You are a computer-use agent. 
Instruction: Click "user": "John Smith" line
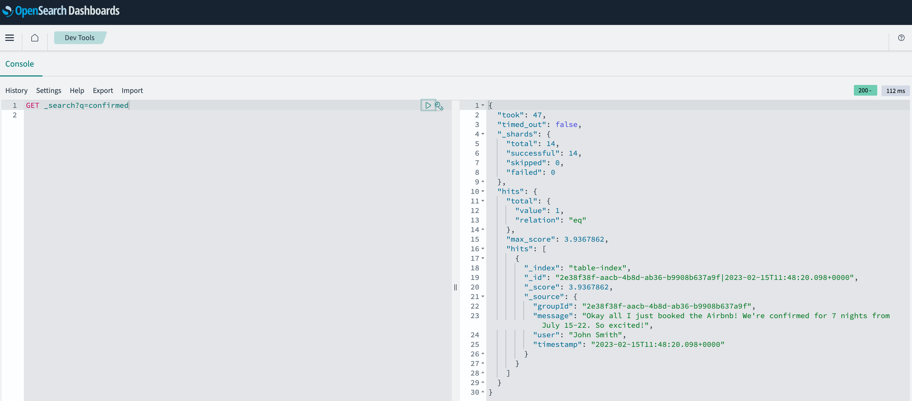(580, 335)
